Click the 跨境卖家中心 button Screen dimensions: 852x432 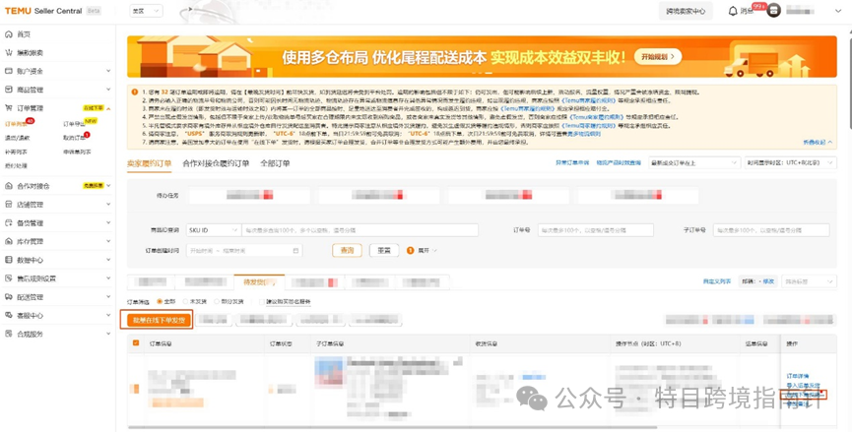click(686, 11)
